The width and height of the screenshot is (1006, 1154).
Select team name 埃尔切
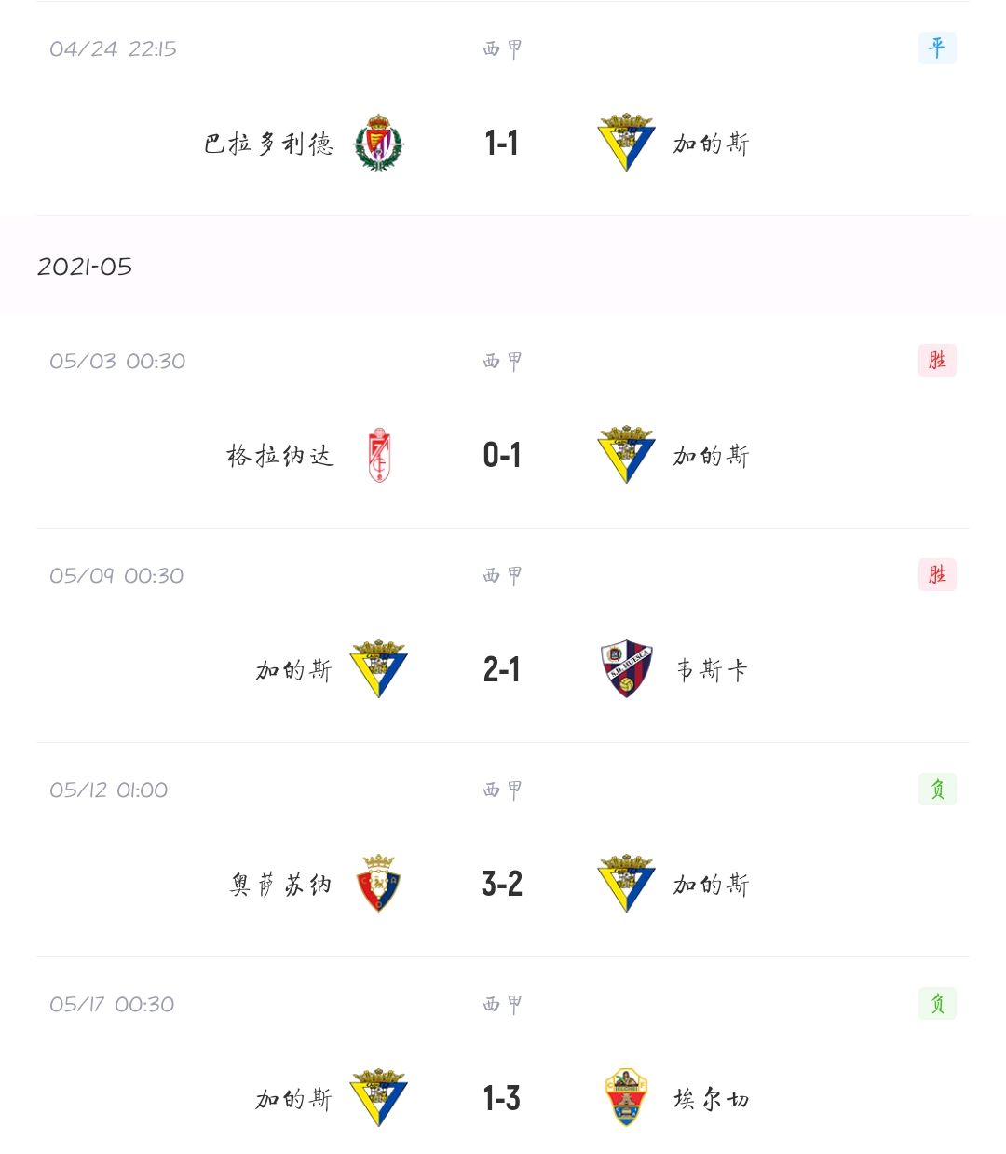(712, 1099)
